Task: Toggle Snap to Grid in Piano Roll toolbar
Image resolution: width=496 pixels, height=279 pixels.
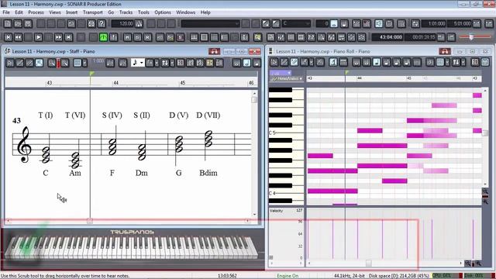Action: pos(440,62)
